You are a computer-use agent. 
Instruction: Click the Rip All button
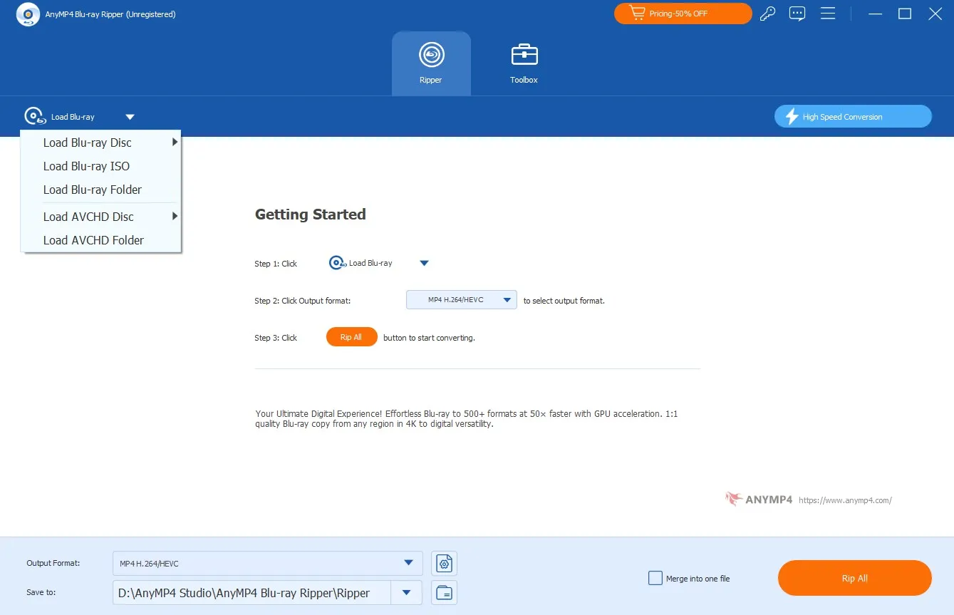click(854, 578)
